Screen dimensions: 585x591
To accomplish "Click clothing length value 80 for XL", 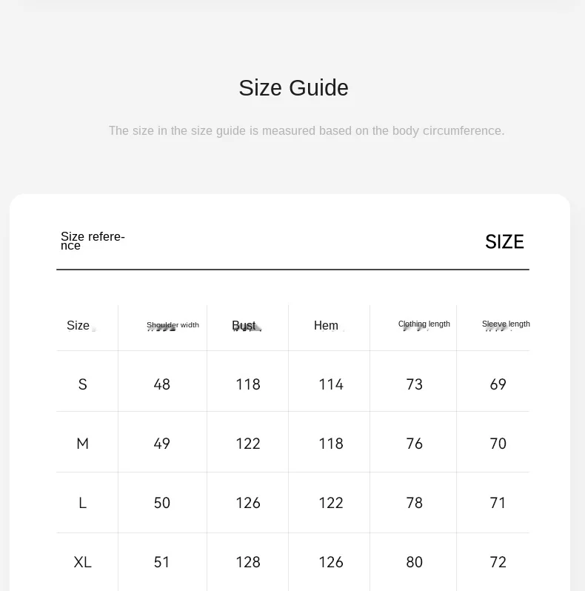I will (414, 562).
